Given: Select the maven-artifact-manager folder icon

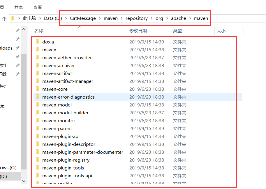Looking at the screenshot, I should coord(38,81).
